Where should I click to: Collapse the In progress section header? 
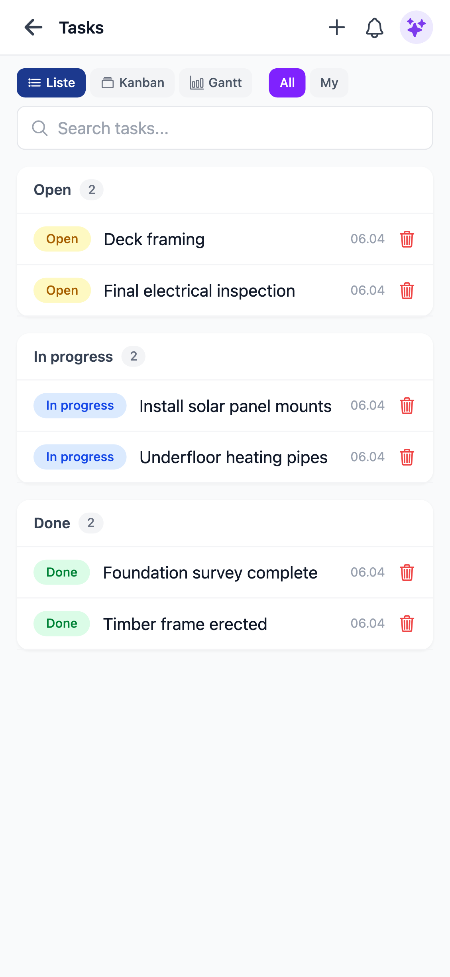click(x=73, y=357)
